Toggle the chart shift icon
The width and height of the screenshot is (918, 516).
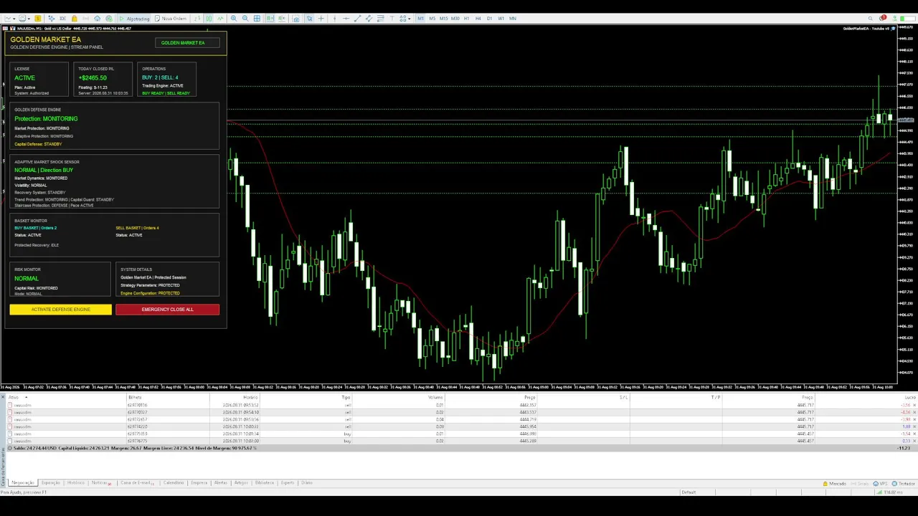(x=281, y=19)
